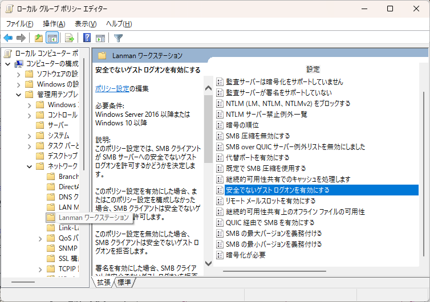This screenshot has height=302, width=430.
Task: Click the filter funnel toolbar icon
Action: [118, 38]
